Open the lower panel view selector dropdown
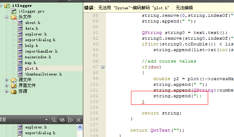The width and height of the screenshot is (234, 137). (46, 120)
